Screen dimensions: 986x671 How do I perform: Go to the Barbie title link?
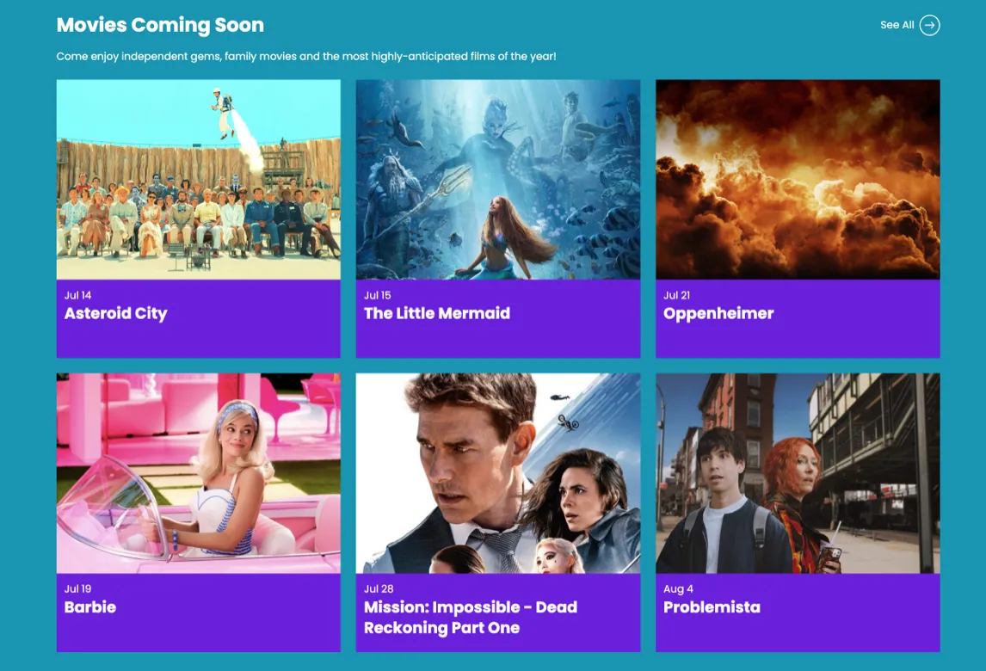(x=90, y=606)
